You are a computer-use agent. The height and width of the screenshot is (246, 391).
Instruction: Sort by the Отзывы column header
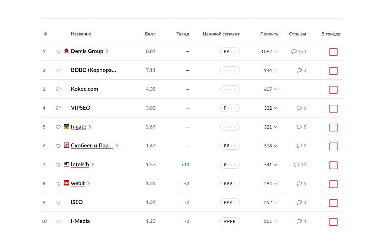click(297, 34)
